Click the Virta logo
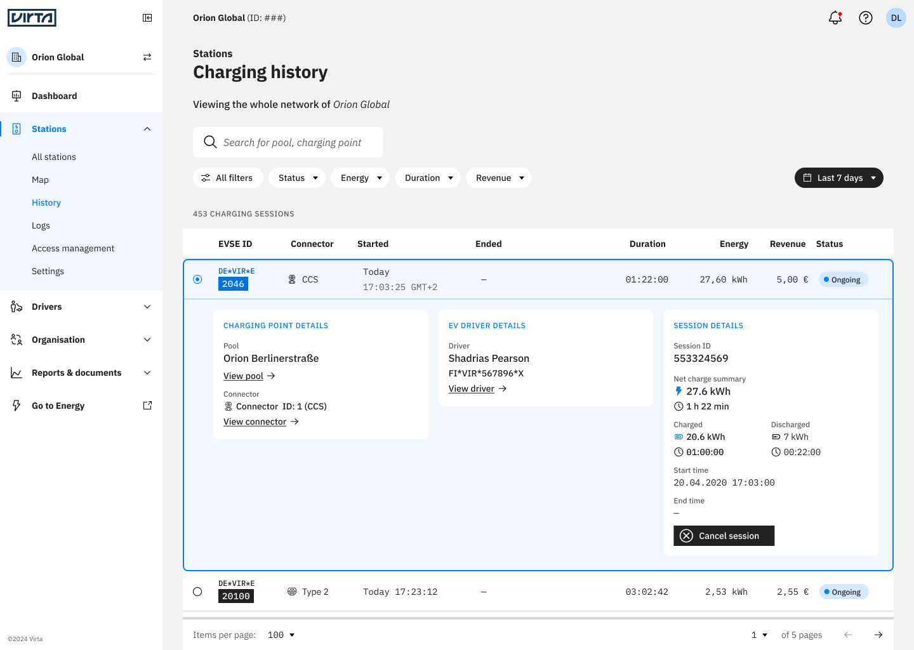This screenshot has height=650, width=914. click(x=32, y=18)
